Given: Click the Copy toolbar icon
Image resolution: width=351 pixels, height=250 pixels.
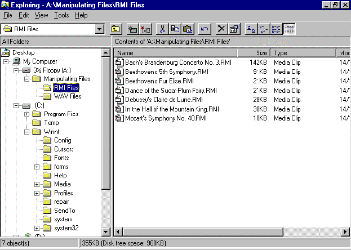Looking at the screenshot, I should pos(175,29).
